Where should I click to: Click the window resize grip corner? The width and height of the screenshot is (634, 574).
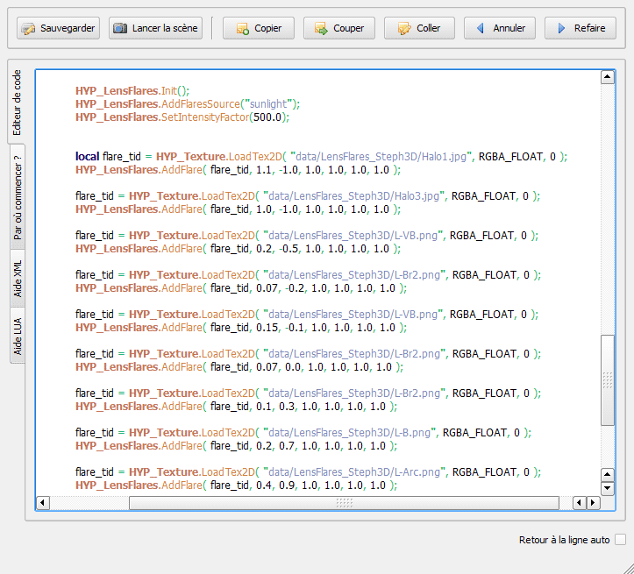[x=627, y=567]
